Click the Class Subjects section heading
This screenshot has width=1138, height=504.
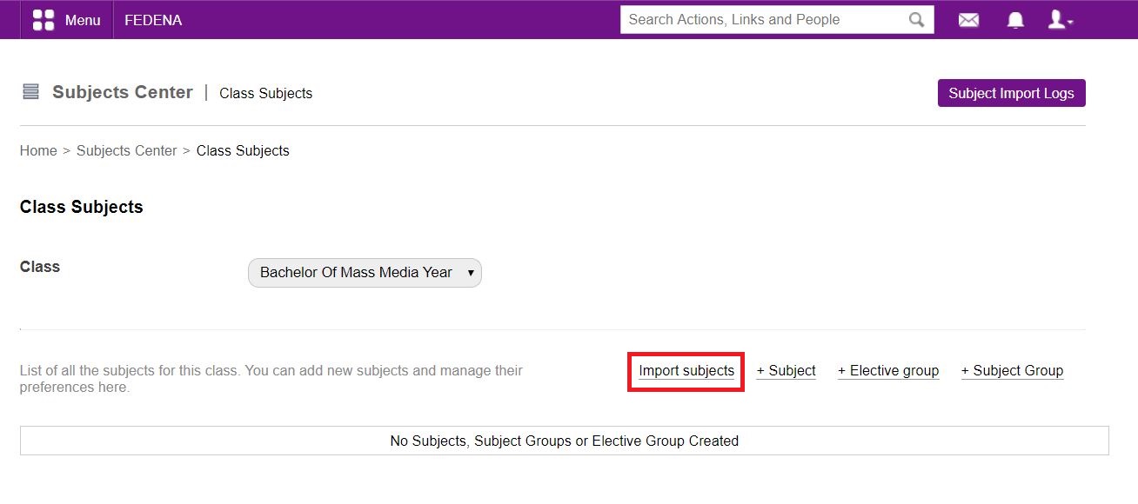(81, 207)
